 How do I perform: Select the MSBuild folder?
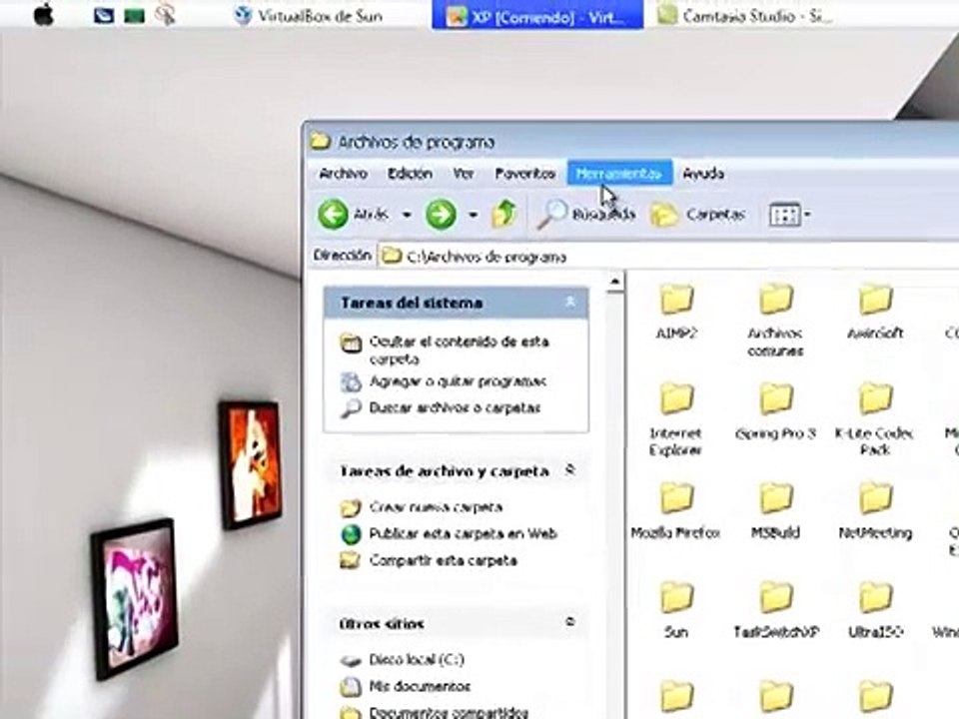coord(775,510)
